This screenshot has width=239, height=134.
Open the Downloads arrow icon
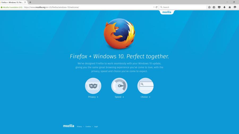pyautogui.click(x=224, y=7)
